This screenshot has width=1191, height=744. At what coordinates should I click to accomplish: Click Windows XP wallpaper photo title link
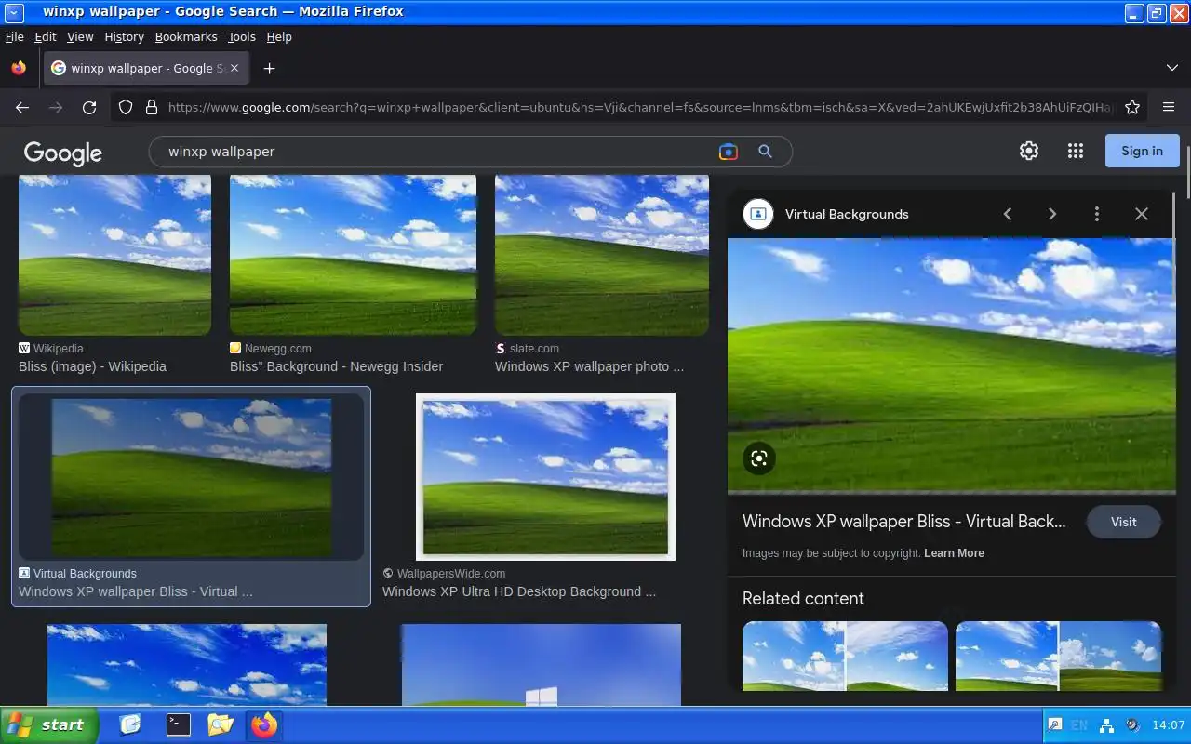pyautogui.click(x=589, y=366)
